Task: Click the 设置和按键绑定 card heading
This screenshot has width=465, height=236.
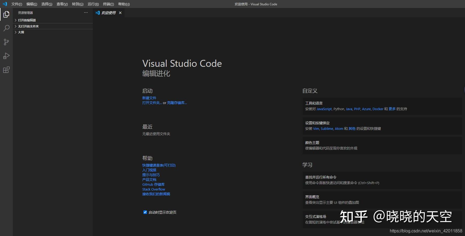Action: [x=317, y=123]
